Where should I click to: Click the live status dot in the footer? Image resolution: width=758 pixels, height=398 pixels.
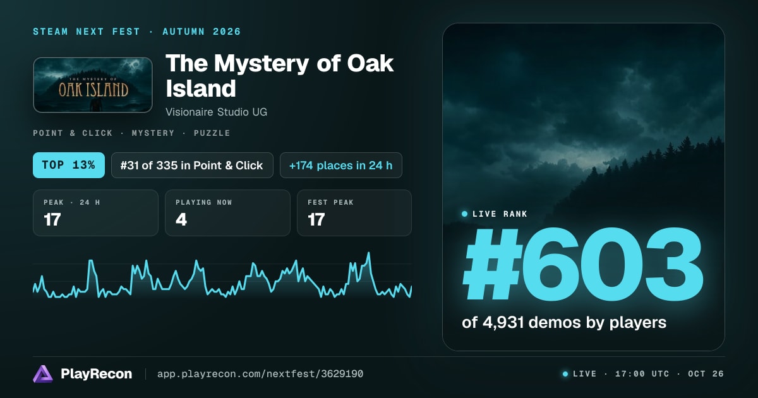coord(565,374)
